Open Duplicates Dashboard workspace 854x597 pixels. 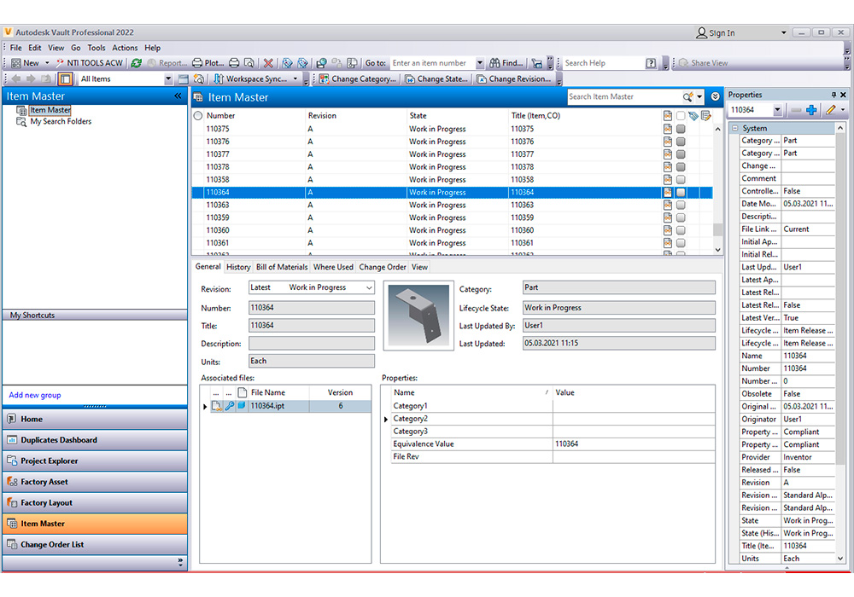point(95,440)
